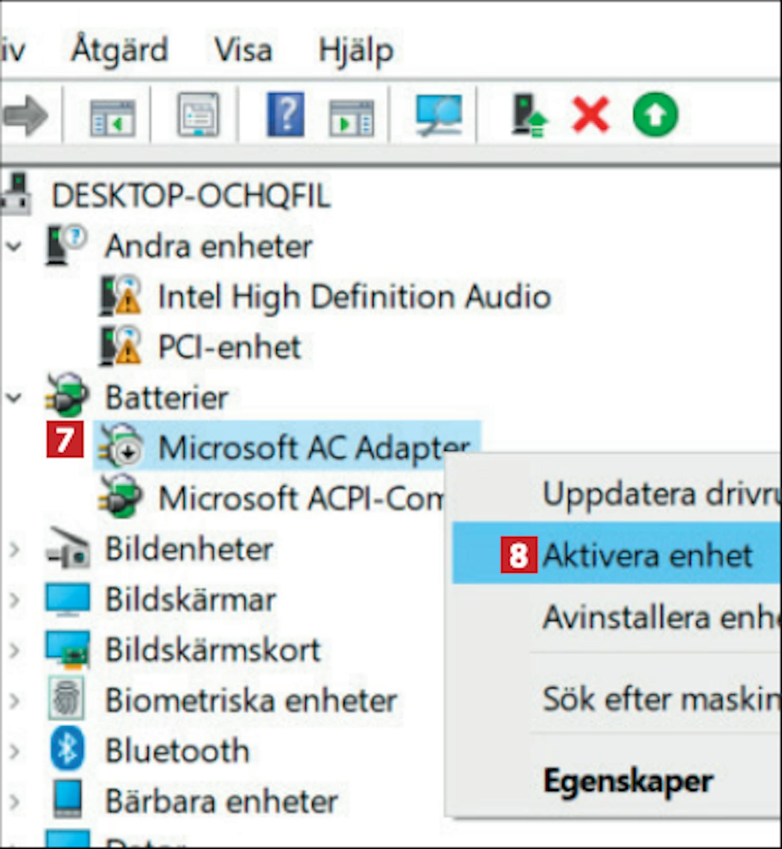Select Bildenheter in the tree
This screenshot has width=782, height=849.
point(189,549)
